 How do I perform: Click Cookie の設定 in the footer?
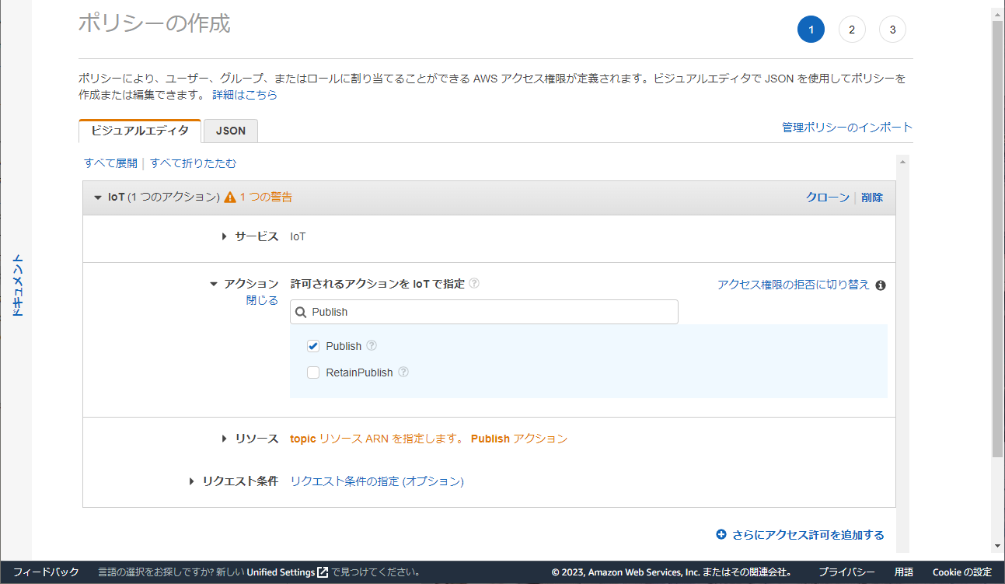(962, 572)
